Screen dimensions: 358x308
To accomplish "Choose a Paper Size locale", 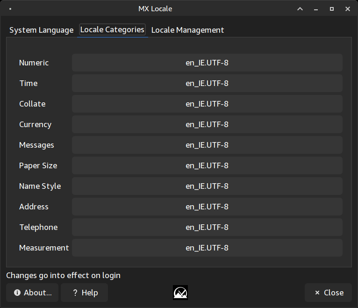I will coord(207,165).
